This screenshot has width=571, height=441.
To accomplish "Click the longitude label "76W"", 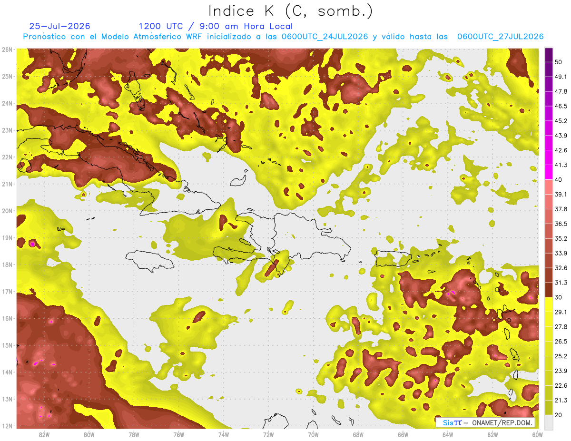I will coord(179,434).
